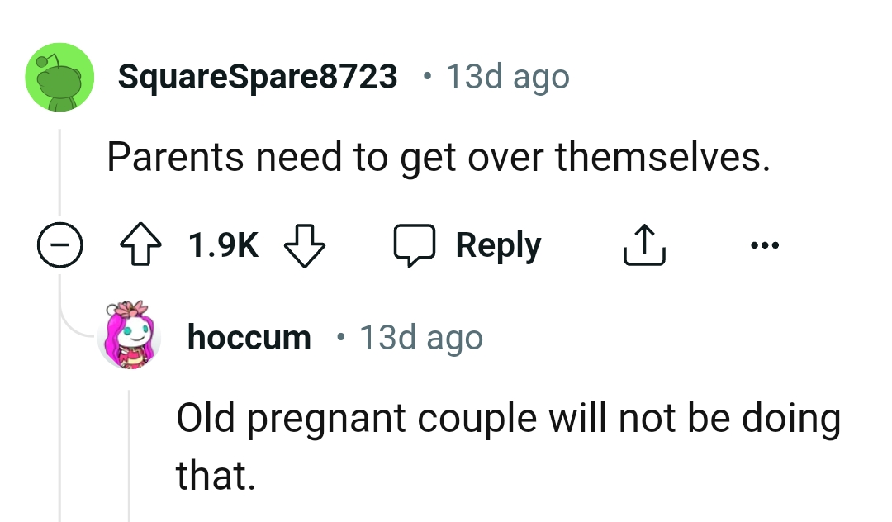The width and height of the screenshot is (892, 522).
Task: Open SquareSpare8723's profile
Action: pos(257,75)
